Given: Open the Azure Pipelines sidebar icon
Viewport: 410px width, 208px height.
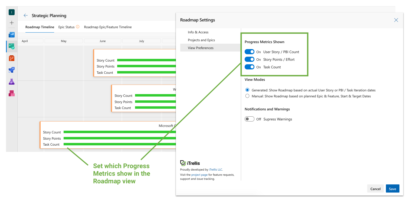Looking at the screenshot, I should [12, 70].
